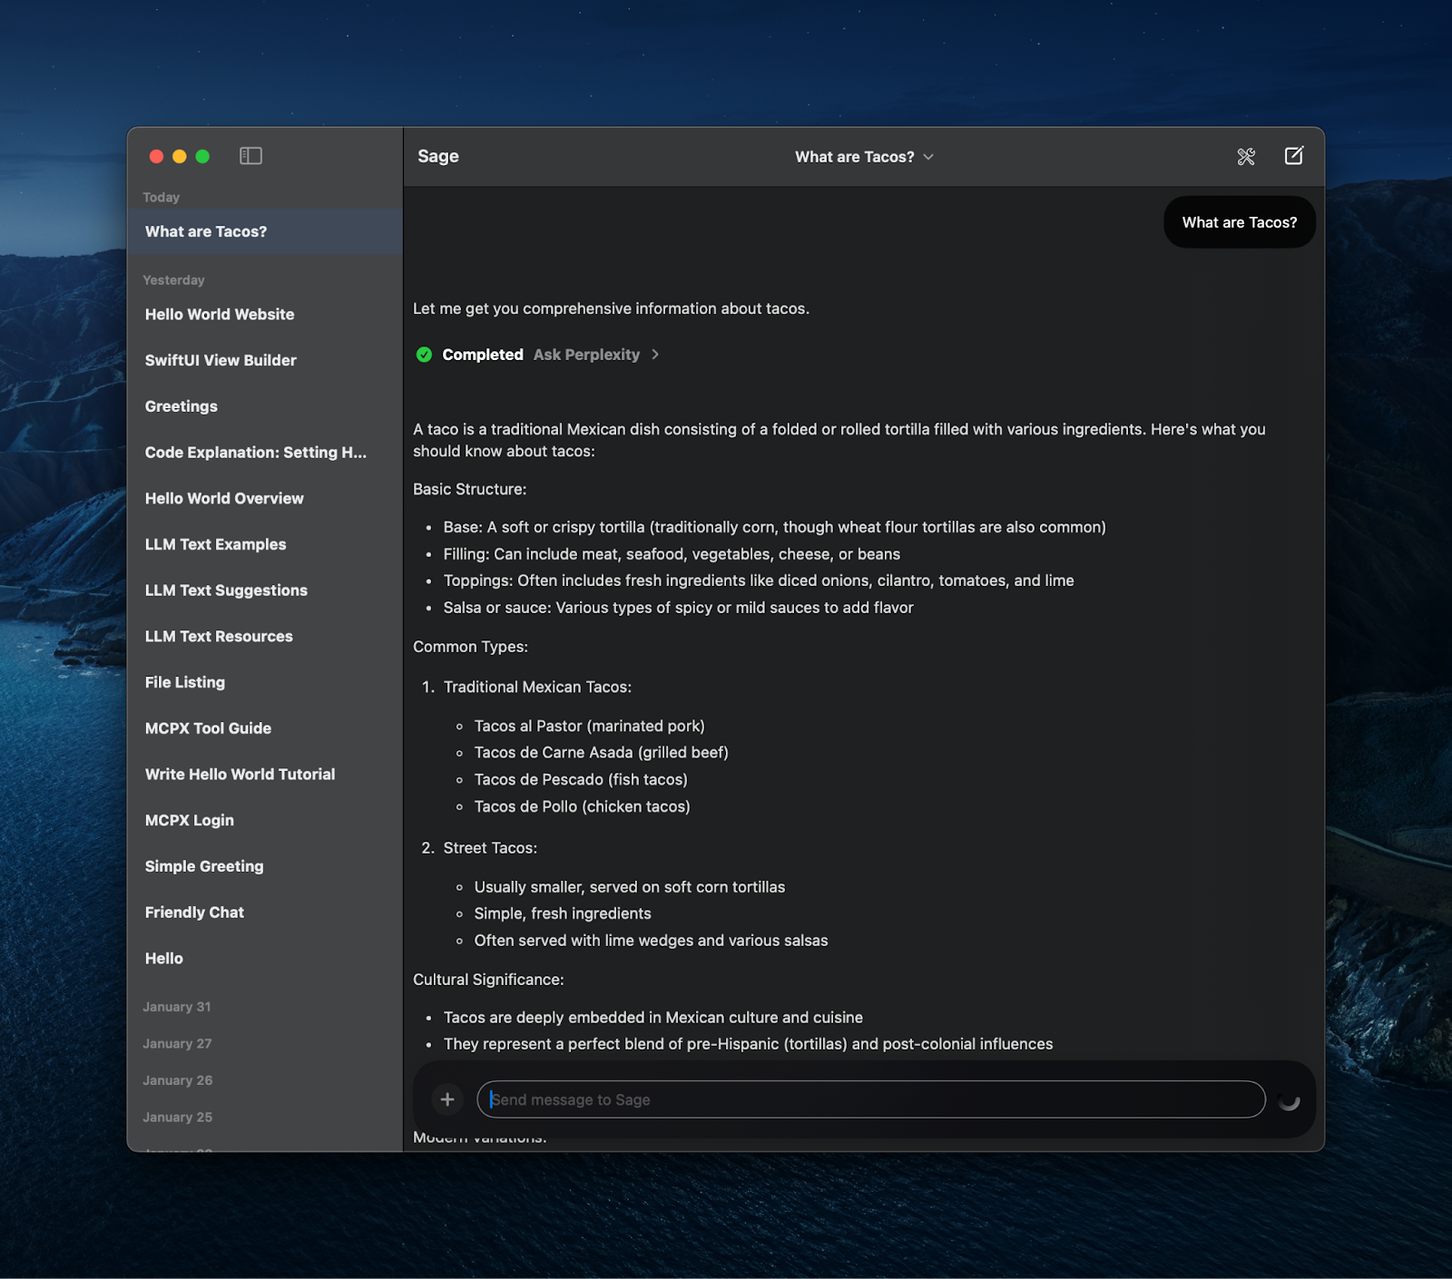This screenshot has height=1279, width=1452.
Task: Click the Basic Structure: heading
Action: click(469, 489)
